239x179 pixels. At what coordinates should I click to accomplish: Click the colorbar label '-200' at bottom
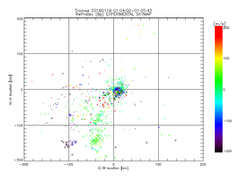pos(227,151)
